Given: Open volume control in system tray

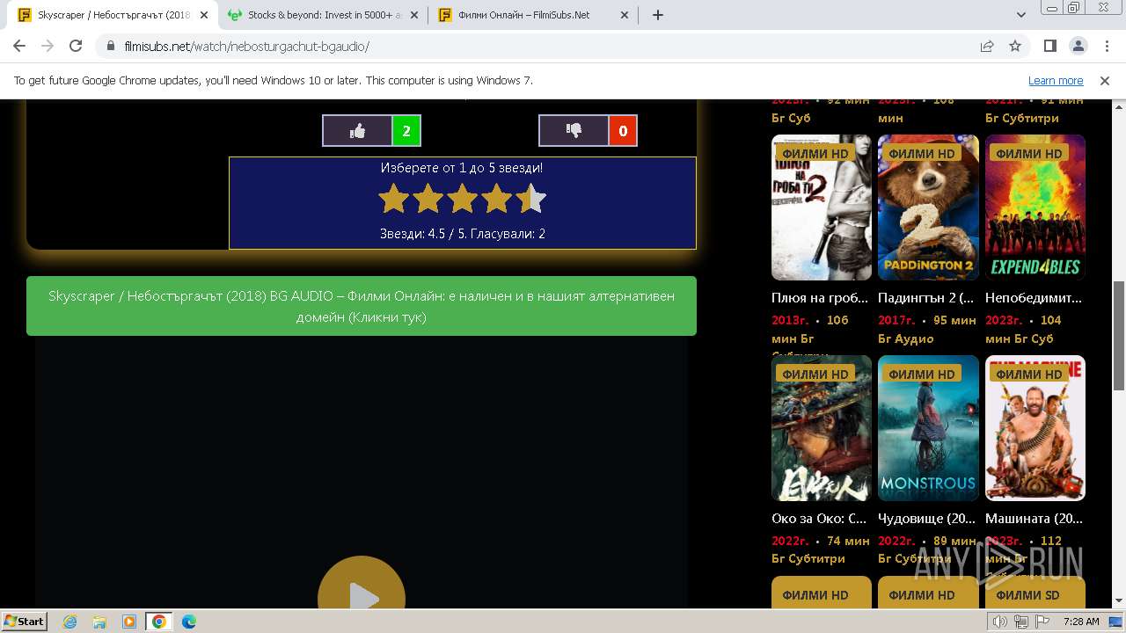Looking at the screenshot, I should tap(1000, 622).
